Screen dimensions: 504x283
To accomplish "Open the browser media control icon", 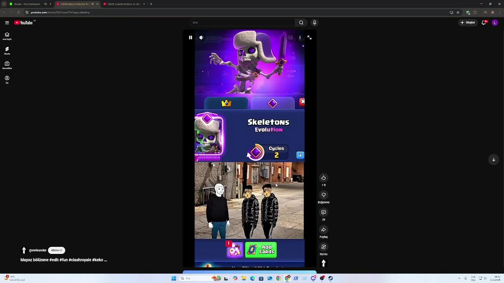I will click(x=485, y=12).
